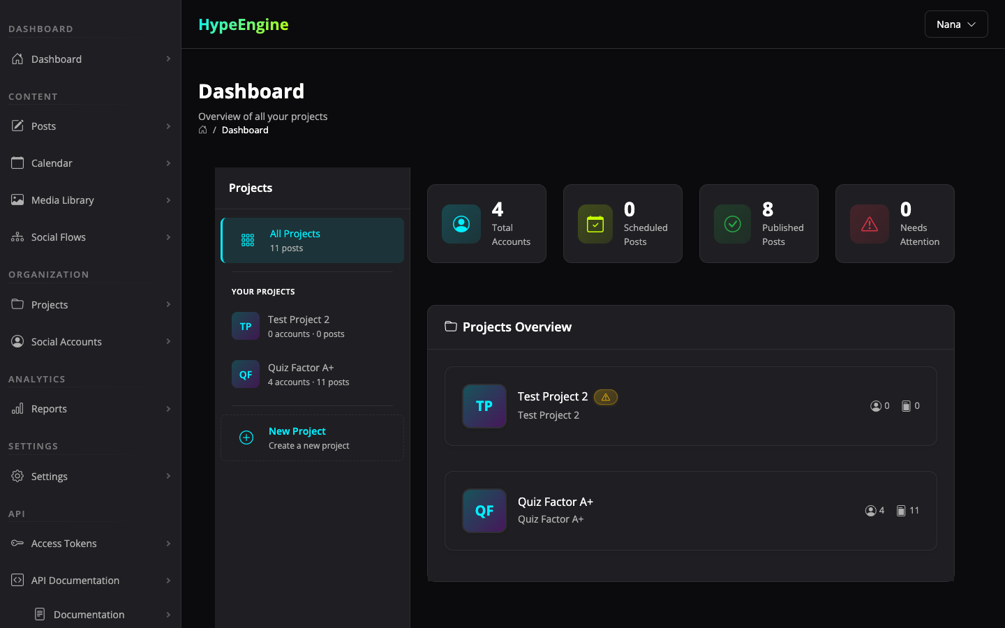Open the Nana user dropdown
Viewport: 1005px width, 628px height.
(x=956, y=24)
